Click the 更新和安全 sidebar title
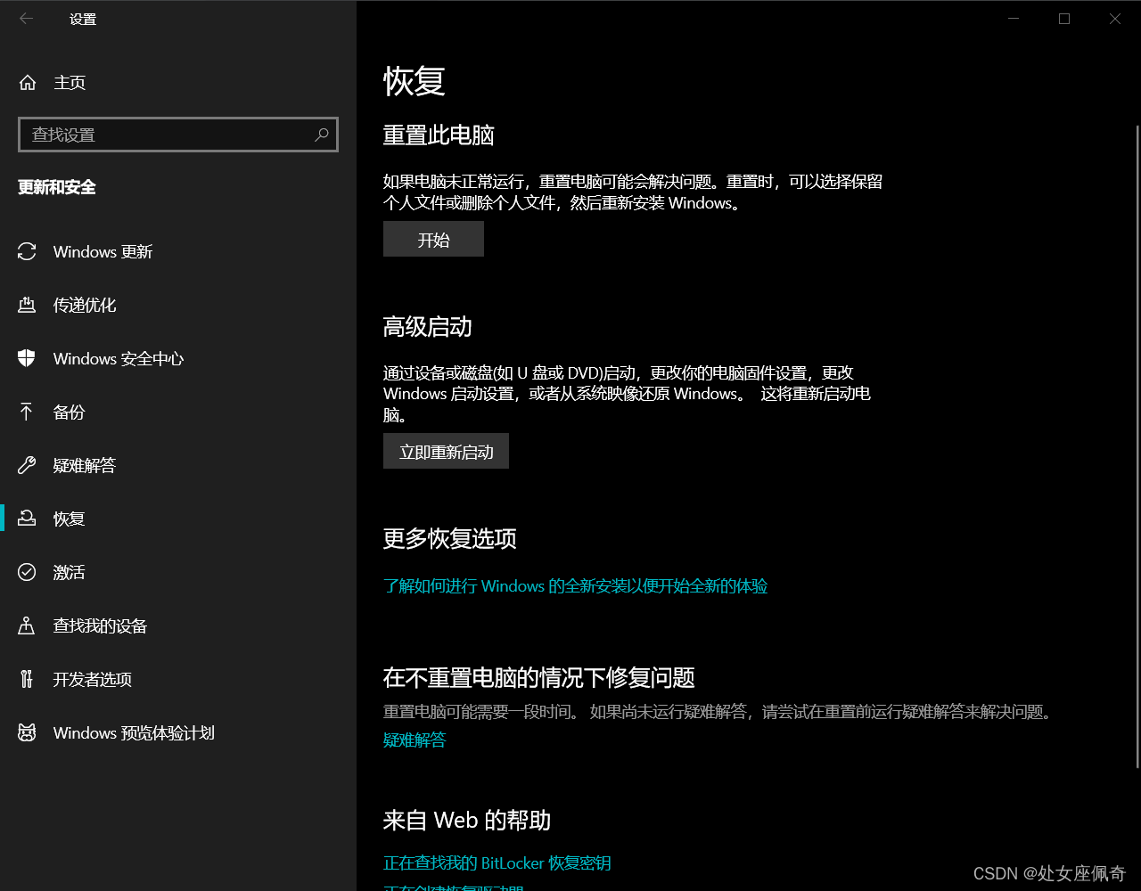Screen dimensions: 1141x891 (x=57, y=187)
